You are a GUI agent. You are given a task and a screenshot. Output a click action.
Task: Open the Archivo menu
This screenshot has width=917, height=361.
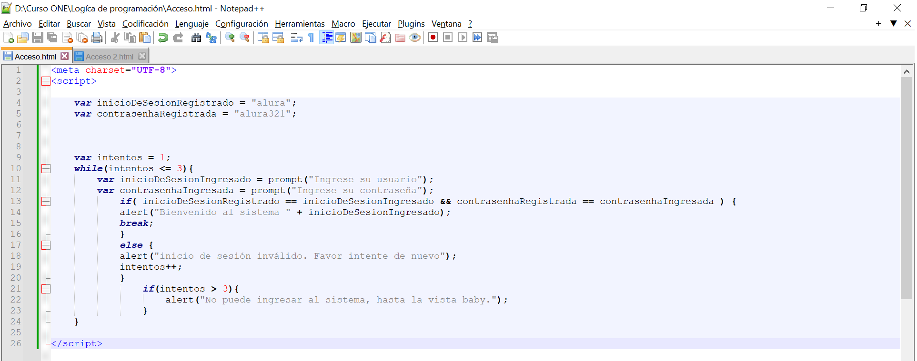(18, 24)
